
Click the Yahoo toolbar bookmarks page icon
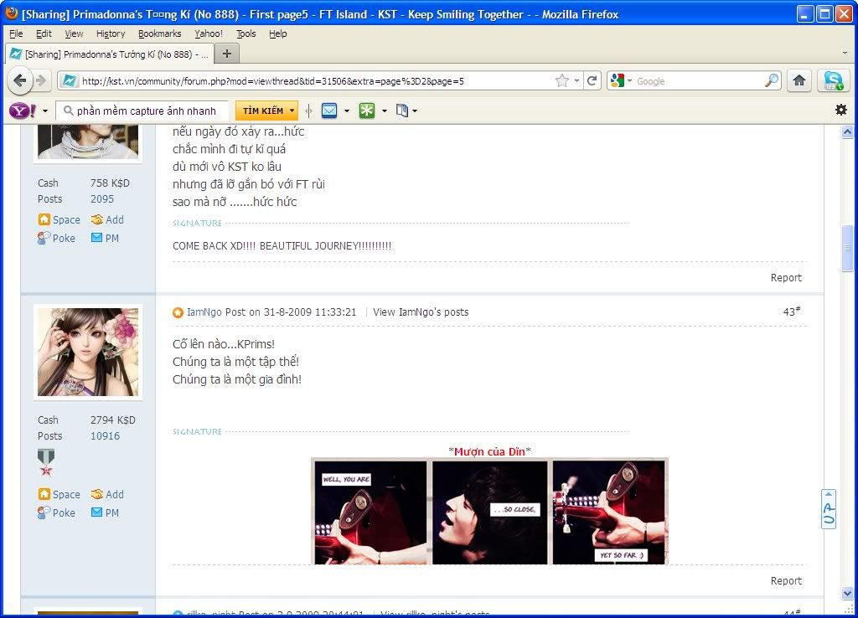point(402,111)
